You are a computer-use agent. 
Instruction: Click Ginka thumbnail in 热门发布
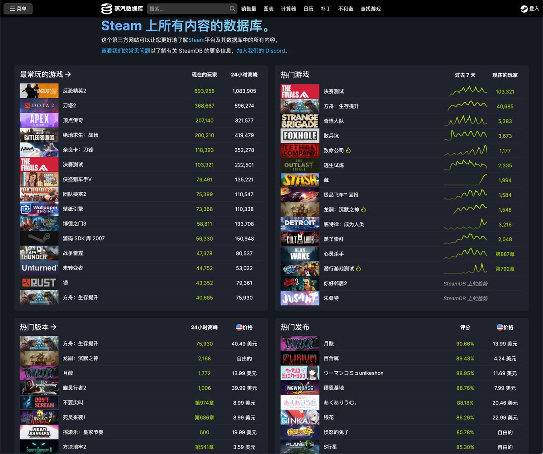pos(300,417)
